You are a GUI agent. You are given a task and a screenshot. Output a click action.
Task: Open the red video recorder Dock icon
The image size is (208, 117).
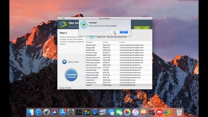160,112
